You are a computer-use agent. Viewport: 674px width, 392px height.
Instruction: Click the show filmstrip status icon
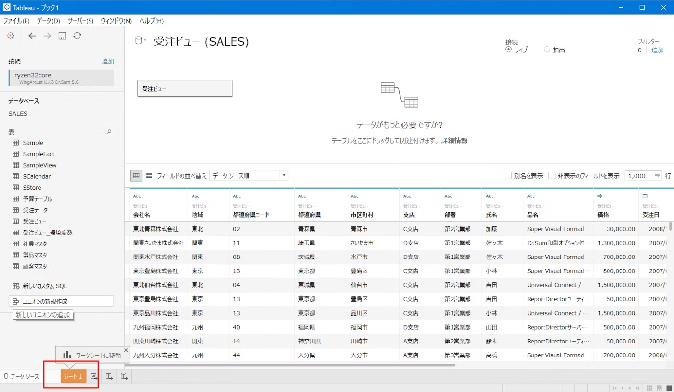pyautogui.click(x=659, y=388)
